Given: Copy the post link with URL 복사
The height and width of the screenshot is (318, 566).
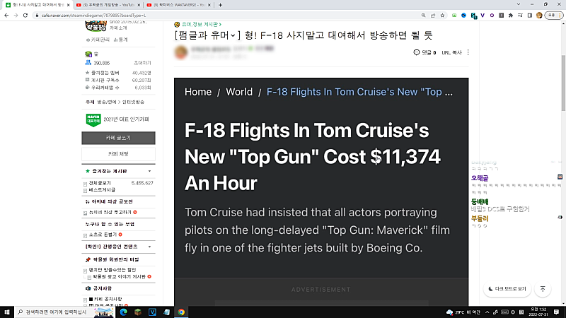Looking at the screenshot, I should point(451,52).
